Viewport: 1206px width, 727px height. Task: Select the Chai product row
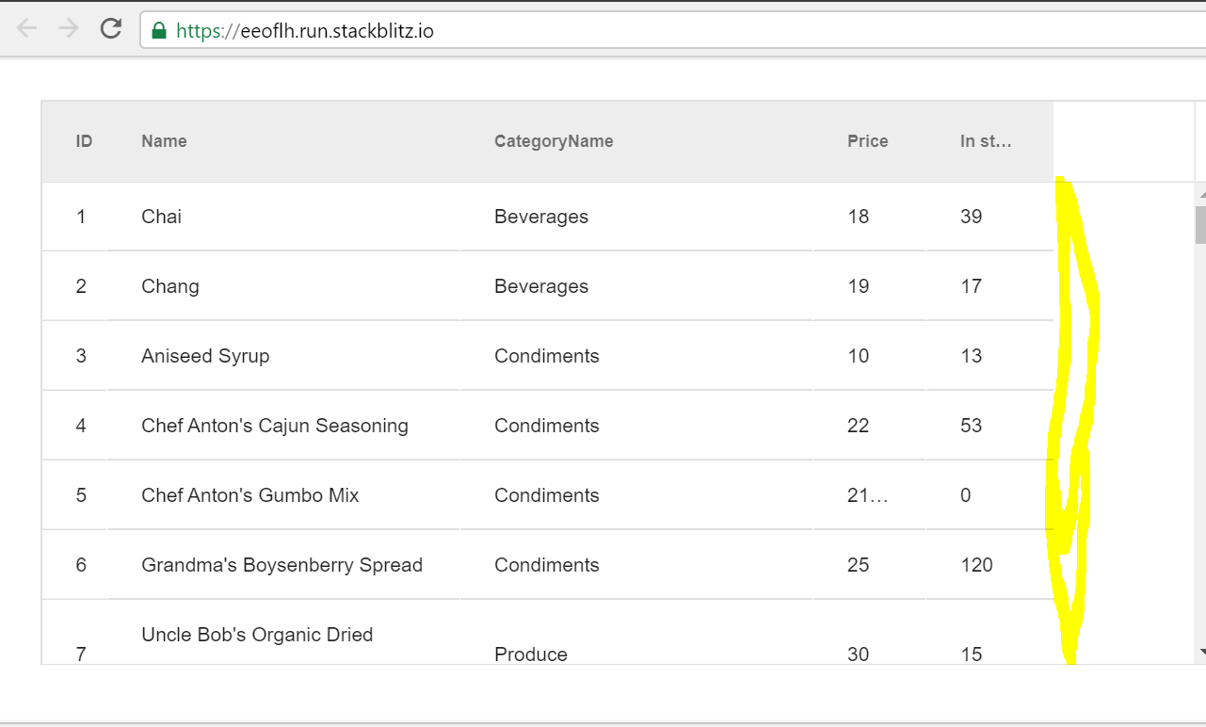(161, 217)
